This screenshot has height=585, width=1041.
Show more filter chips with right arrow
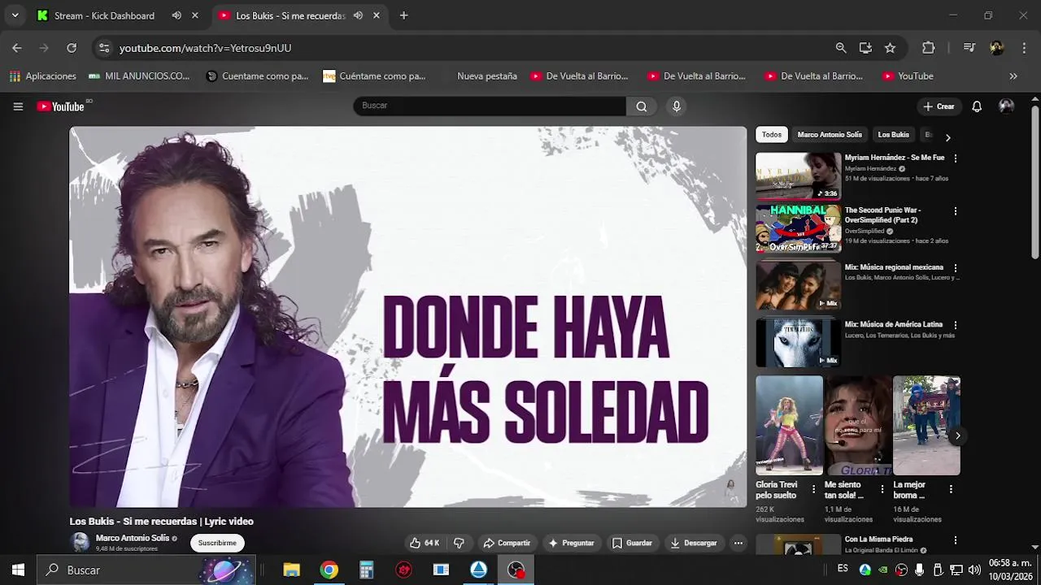947,137
